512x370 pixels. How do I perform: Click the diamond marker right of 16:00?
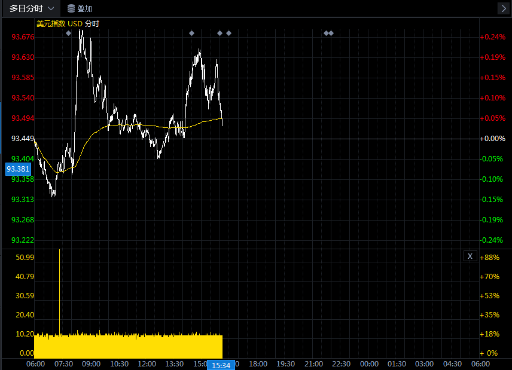coord(228,33)
